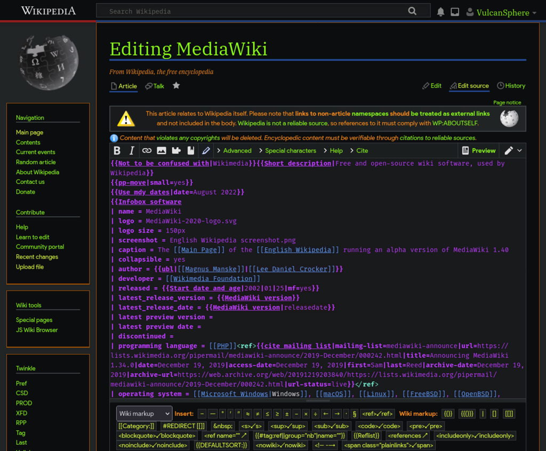
Task: Insert a link with the chain icon
Action: pyautogui.click(x=147, y=150)
